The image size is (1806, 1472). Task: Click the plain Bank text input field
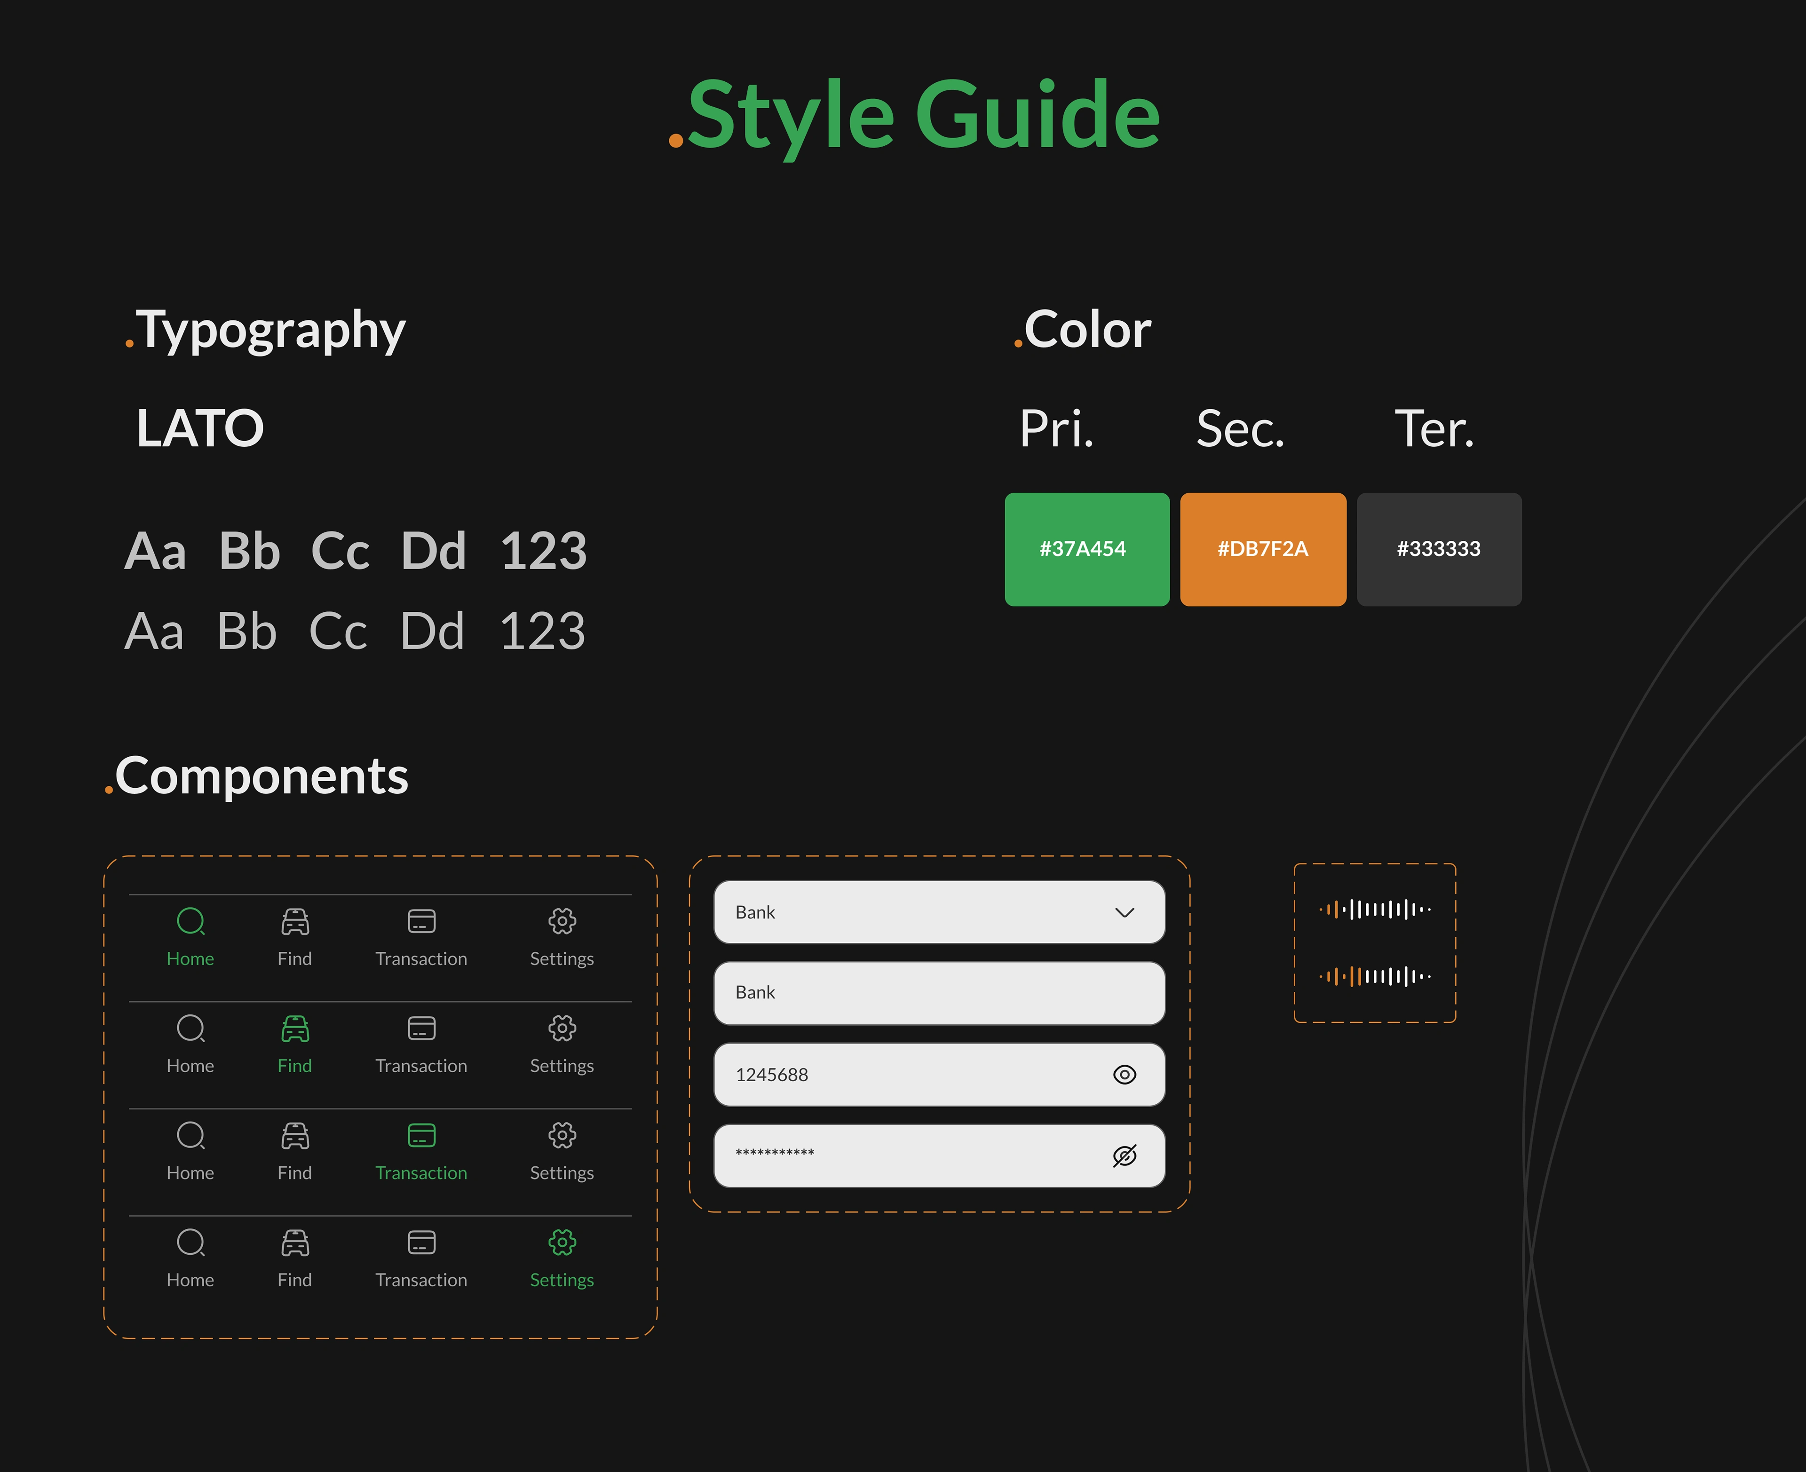coord(940,993)
